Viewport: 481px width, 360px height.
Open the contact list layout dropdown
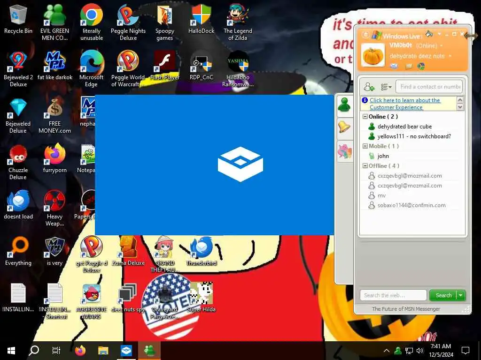386,87
